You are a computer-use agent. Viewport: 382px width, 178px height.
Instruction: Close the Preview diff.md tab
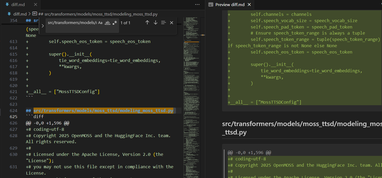249,4
